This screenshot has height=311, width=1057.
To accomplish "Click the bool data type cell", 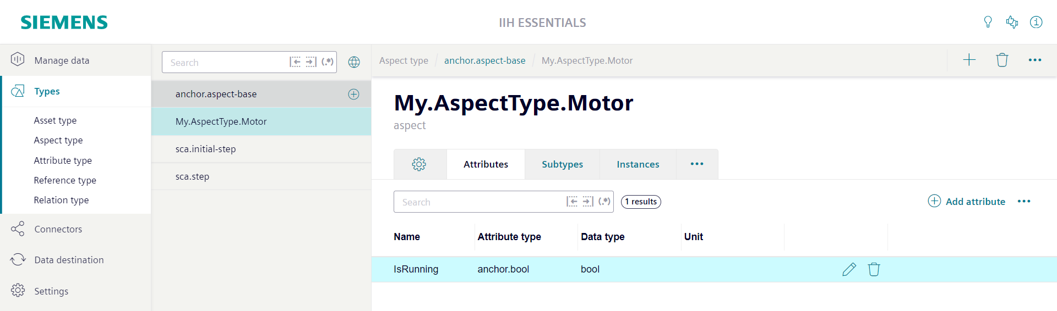I will click(590, 269).
